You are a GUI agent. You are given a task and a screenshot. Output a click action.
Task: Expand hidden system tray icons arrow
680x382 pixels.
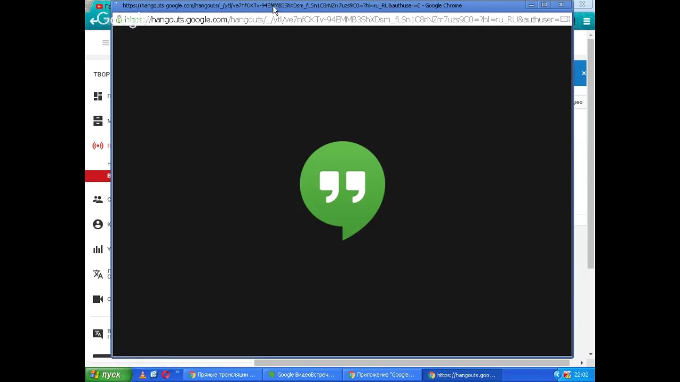click(x=557, y=375)
